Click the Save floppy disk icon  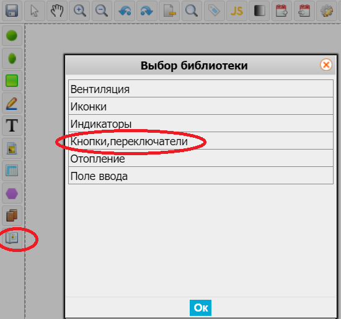12,11
